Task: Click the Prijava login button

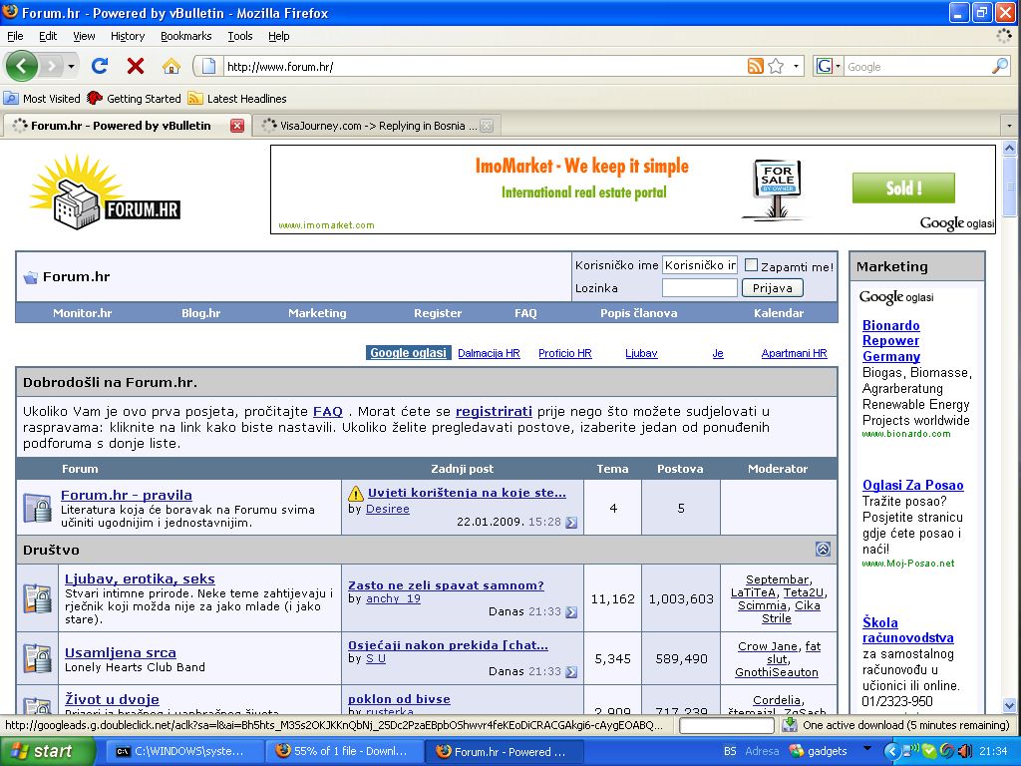Action: click(773, 288)
